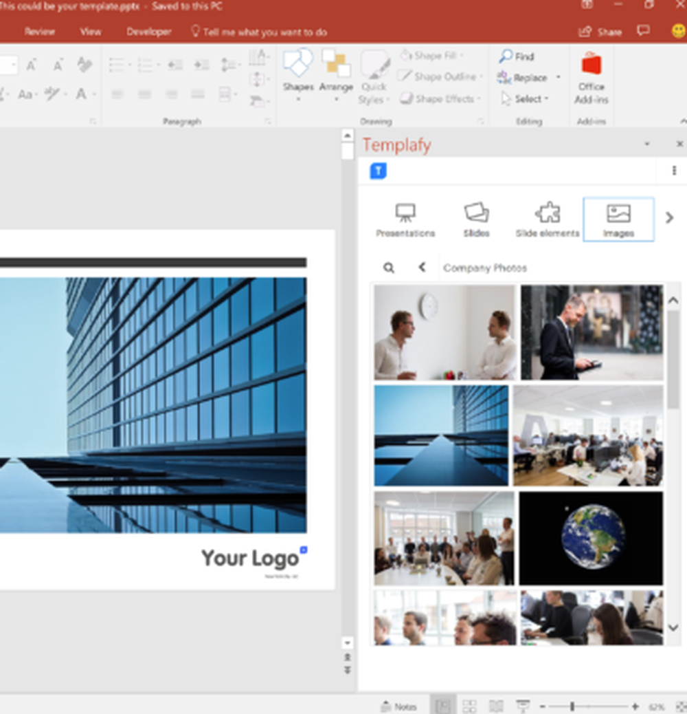Insert the two men talking photo
Image resolution: width=687 pixels, height=714 pixels.
(444, 332)
